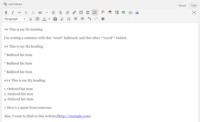This screenshot has width=200, height=122.
Task: Click the '### This is my H3 heading' line
Action: [x=24, y=81]
